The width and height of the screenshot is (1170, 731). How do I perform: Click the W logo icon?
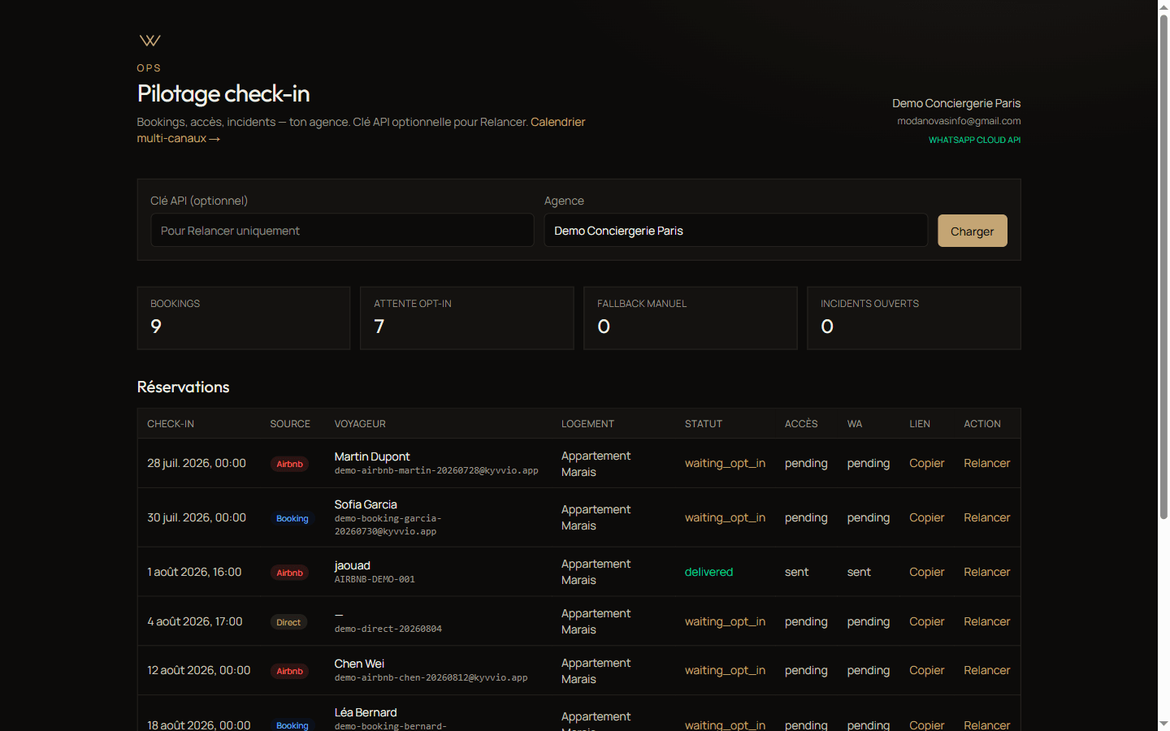click(x=149, y=41)
